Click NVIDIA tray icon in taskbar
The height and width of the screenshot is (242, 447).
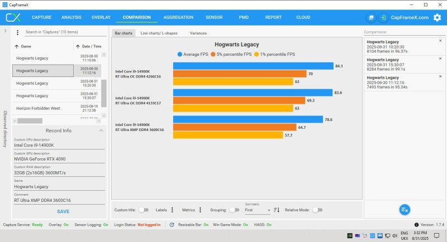pos(350,236)
